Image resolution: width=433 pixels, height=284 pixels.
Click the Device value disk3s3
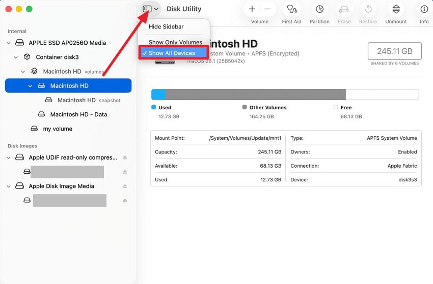(x=408, y=180)
